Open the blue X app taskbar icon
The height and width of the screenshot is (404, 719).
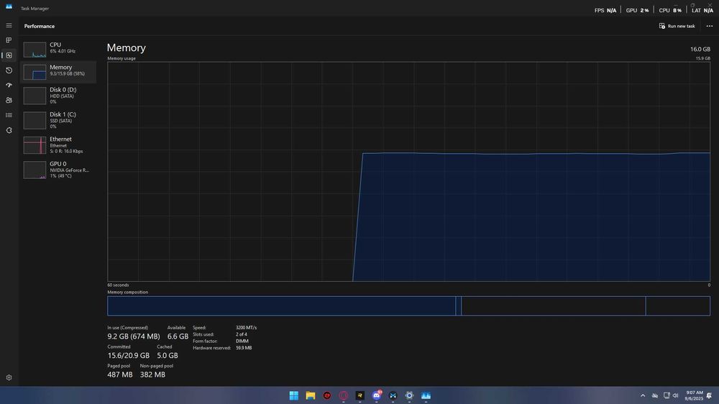click(393, 395)
